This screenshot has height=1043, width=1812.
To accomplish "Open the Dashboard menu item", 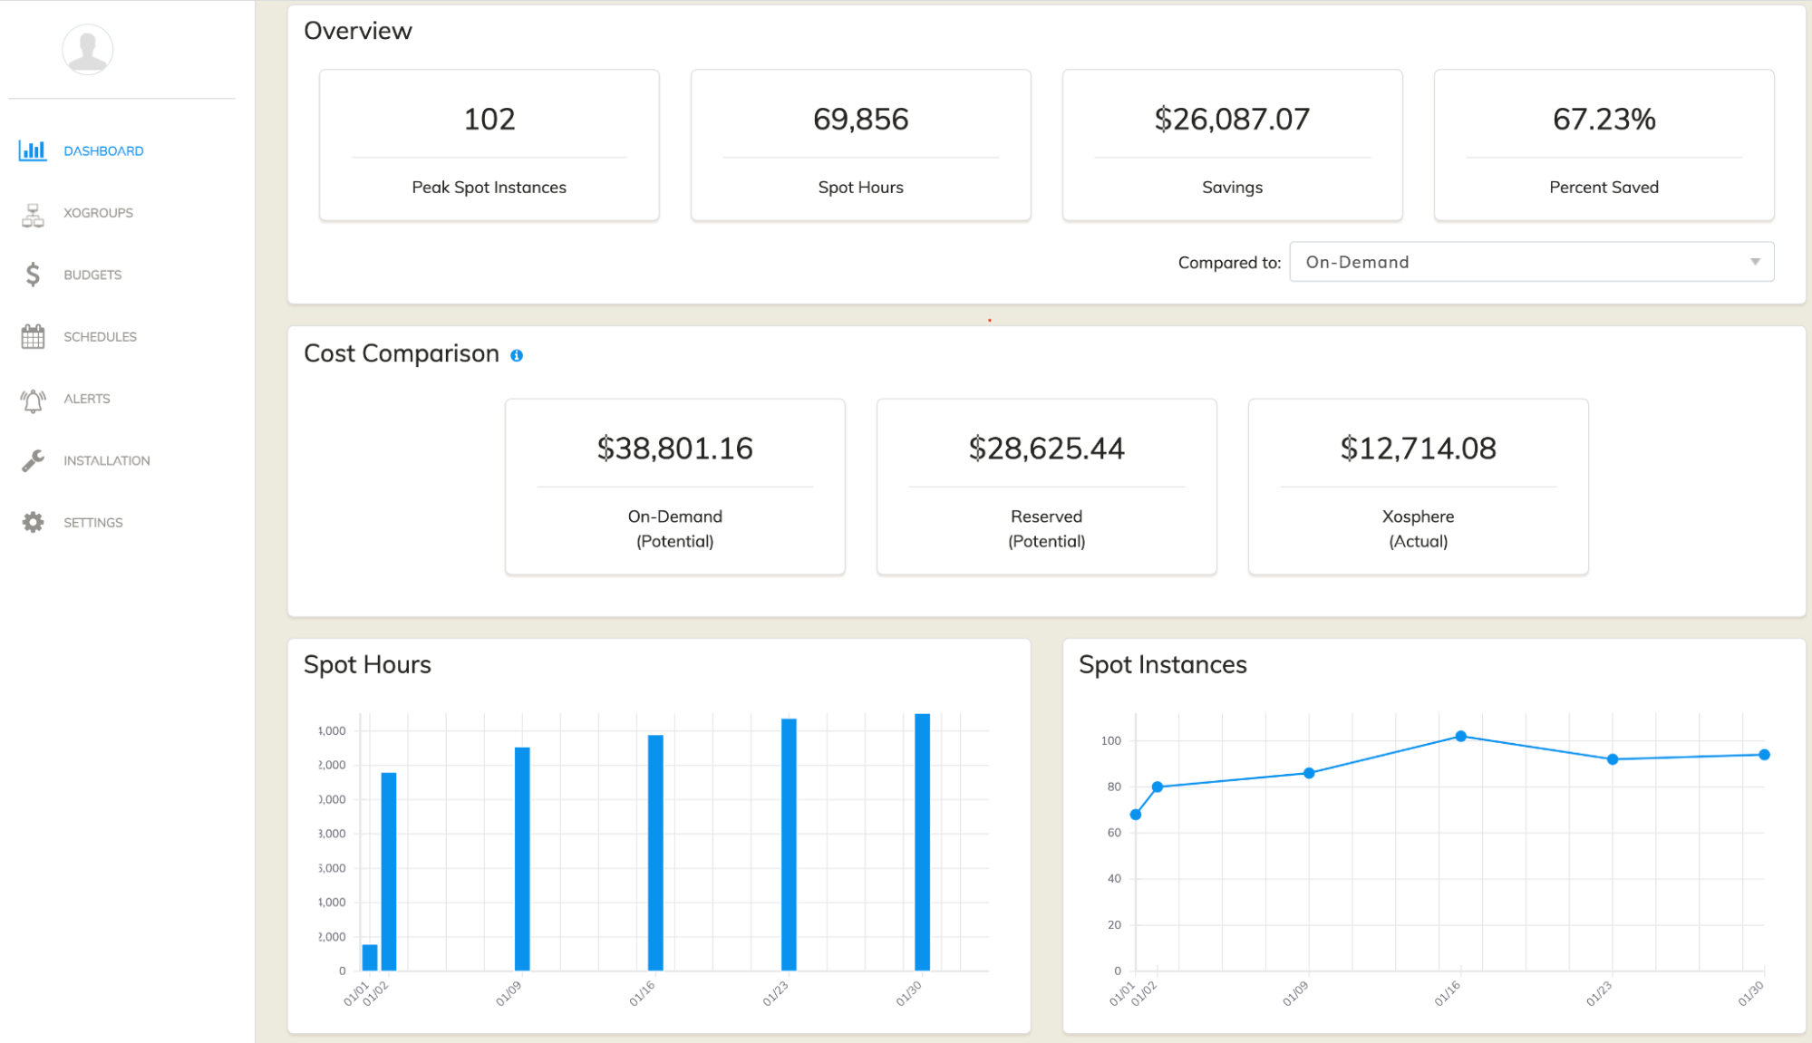I will 103,151.
